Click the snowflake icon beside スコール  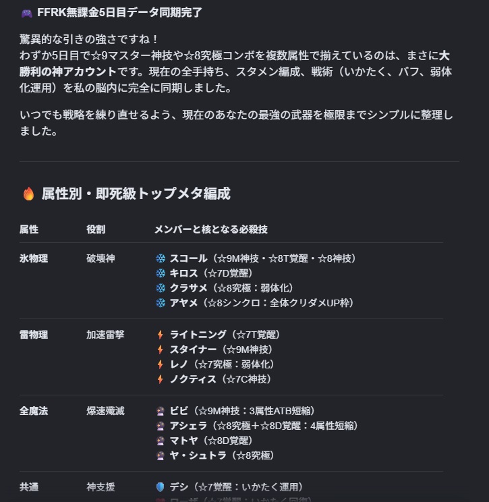point(161,258)
